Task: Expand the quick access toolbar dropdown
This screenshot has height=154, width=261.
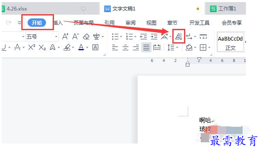Action: pos(20,23)
